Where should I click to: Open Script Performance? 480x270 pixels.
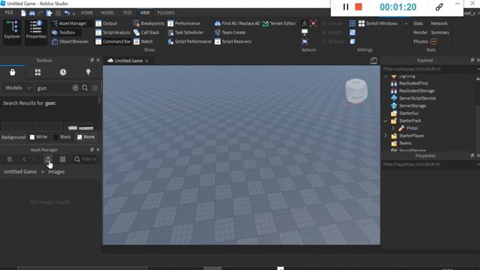190,42
